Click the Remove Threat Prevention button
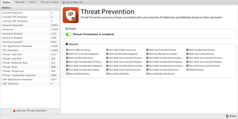Image resolution: width=238 pixels, height=119 pixels. click(30, 111)
